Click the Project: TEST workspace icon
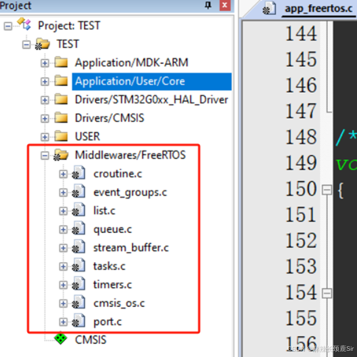Viewport: 357px width, 357px height. [x=24, y=24]
